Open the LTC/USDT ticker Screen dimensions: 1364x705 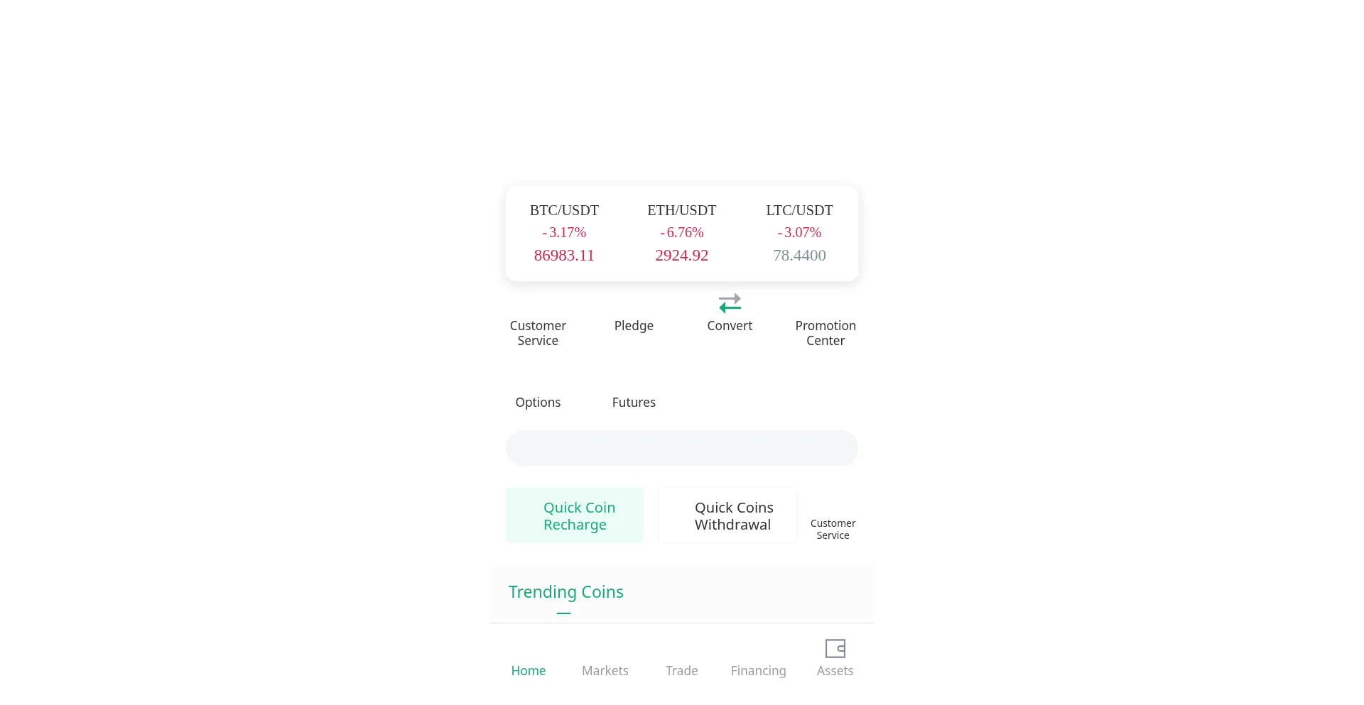[799, 210]
